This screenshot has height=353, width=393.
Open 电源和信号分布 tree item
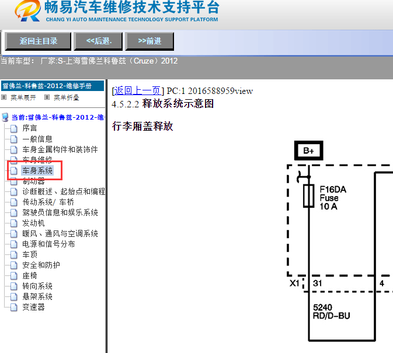tap(48, 244)
